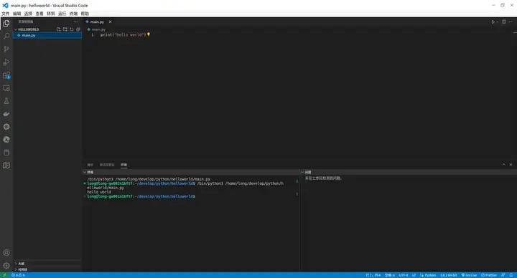
Task: Click the last terminal prompt line
Action: tap(141, 196)
